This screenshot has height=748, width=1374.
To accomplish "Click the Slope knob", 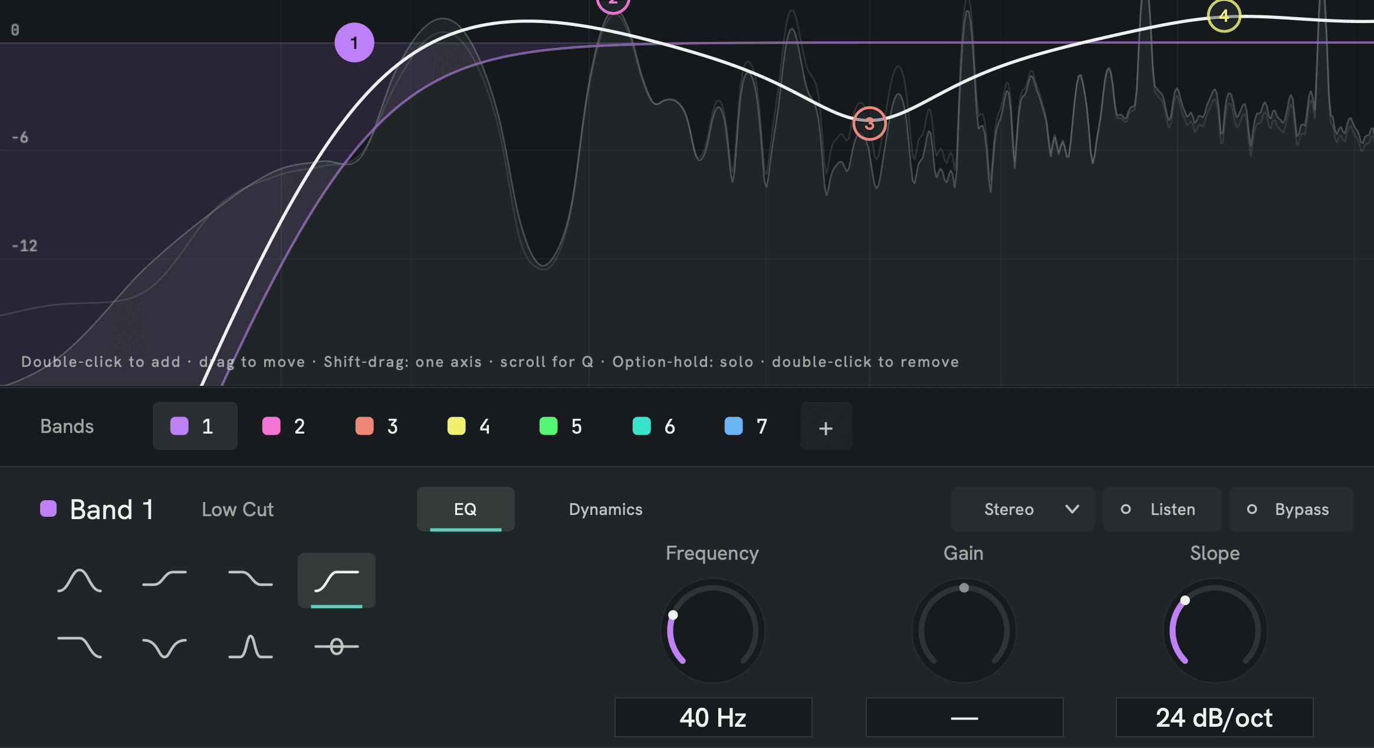I will coord(1215,631).
